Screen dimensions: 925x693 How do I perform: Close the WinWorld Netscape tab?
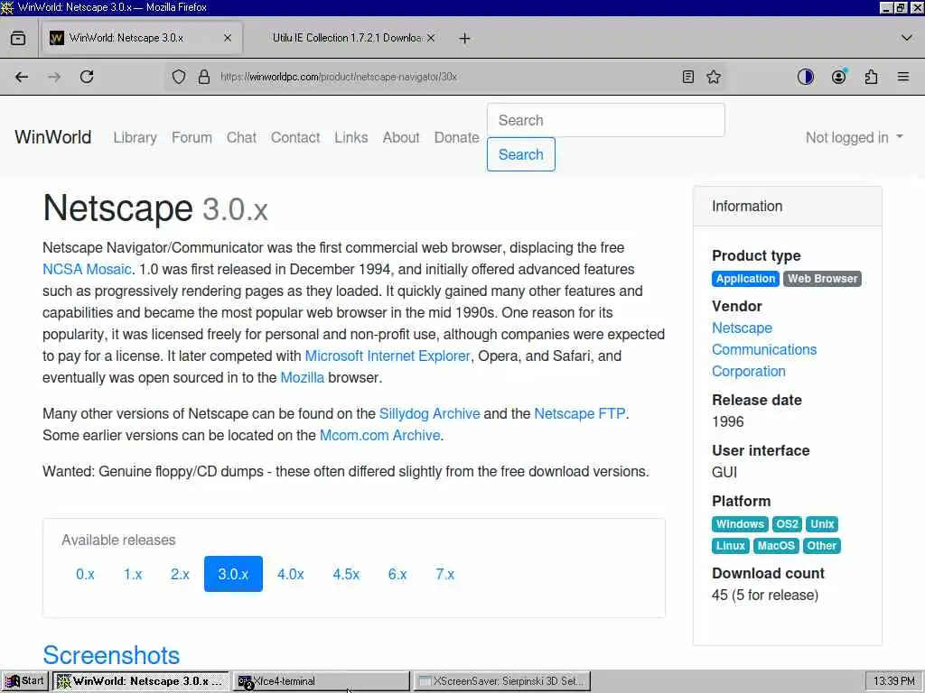pyautogui.click(x=228, y=38)
